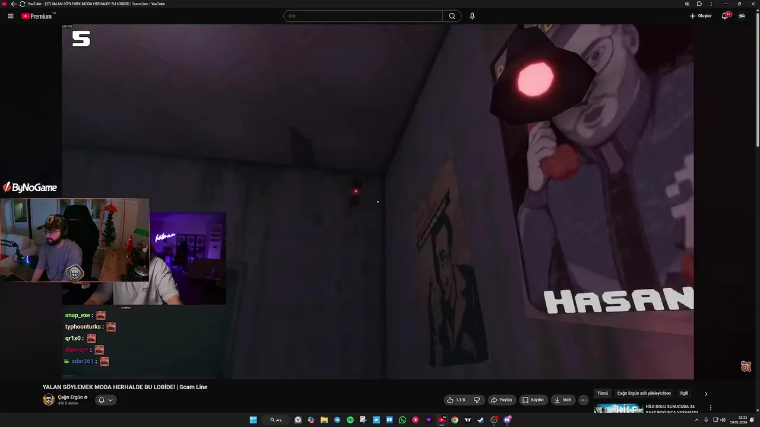
Task: Save the video with Kaydet
Action: [x=533, y=400]
